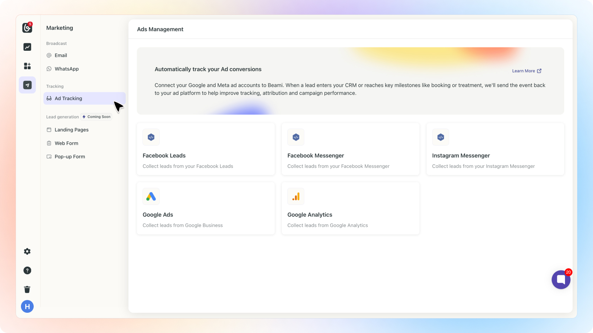Click the Web Form clipboard icon

click(49, 143)
